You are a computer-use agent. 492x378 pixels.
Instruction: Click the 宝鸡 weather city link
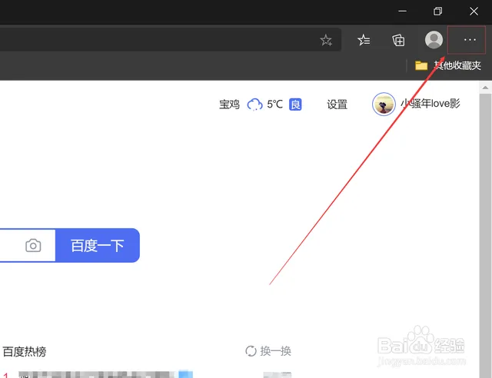click(x=229, y=104)
